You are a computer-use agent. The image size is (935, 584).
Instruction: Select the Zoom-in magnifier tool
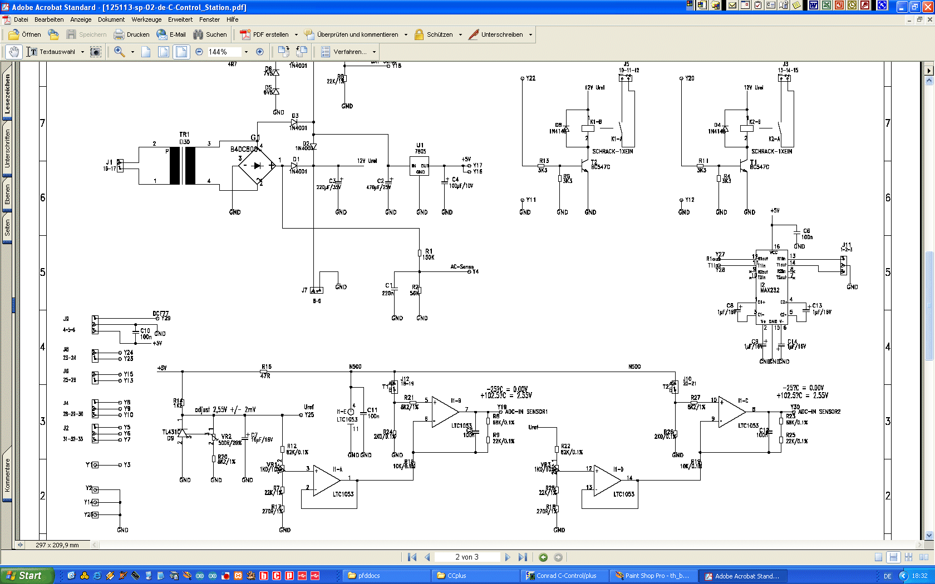click(119, 52)
